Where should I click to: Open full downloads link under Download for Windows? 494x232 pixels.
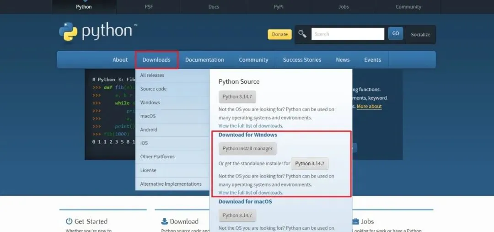tap(251, 193)
